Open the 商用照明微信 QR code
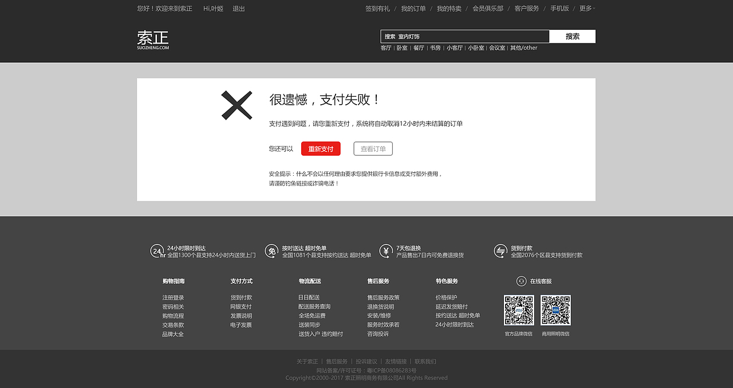This screenshot has height=388, width=733. pyautogui.click(x=555, y=310)
